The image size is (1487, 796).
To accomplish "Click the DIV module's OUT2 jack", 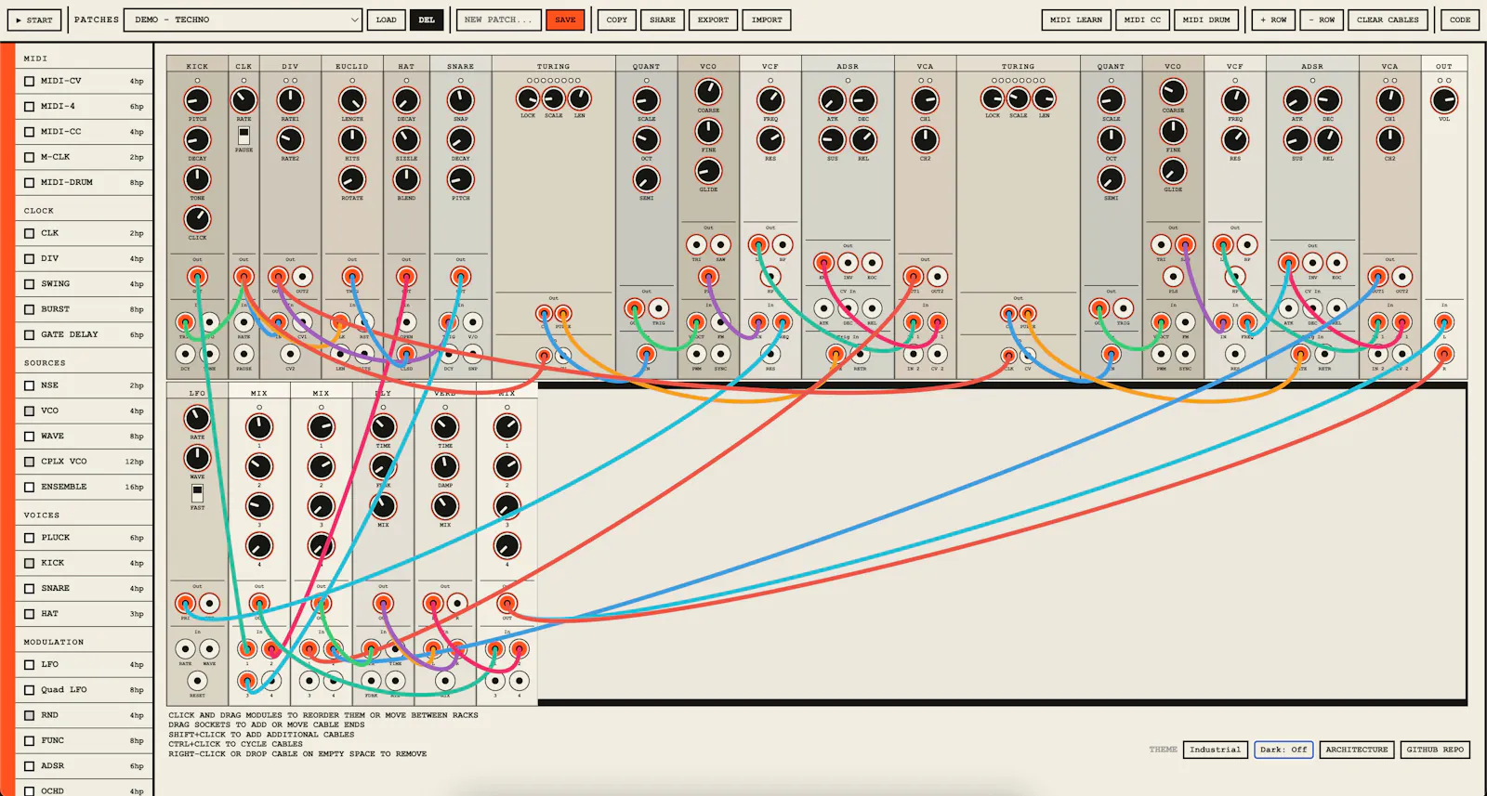I will point(302,276).
